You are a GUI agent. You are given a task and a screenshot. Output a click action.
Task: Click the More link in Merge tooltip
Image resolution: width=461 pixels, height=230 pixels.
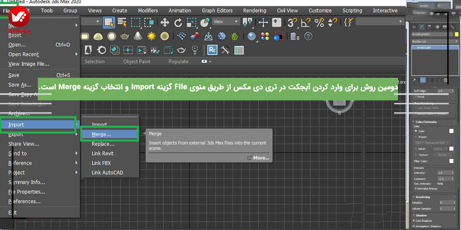coord(258,158)
